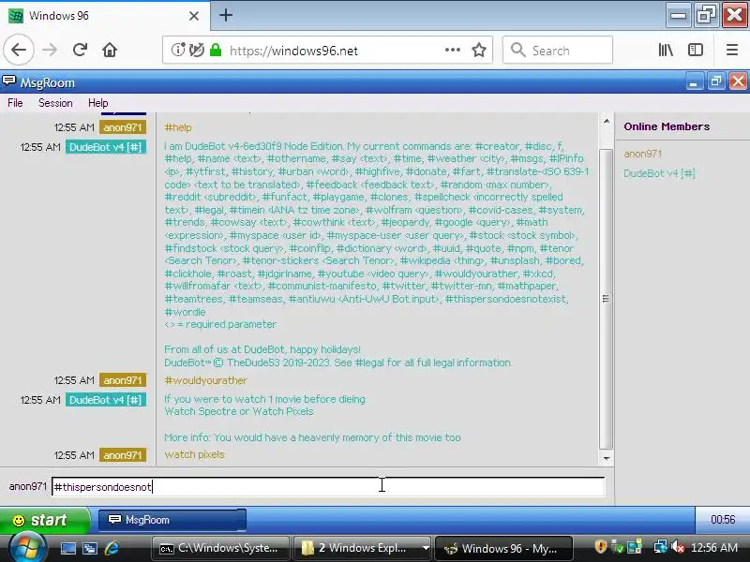
Task: Click the message input field
Action: 328,486
